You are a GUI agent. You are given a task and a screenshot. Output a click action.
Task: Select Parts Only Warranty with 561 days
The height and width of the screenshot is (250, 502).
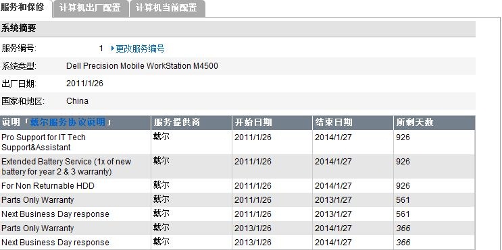click(x=37, y=200)
